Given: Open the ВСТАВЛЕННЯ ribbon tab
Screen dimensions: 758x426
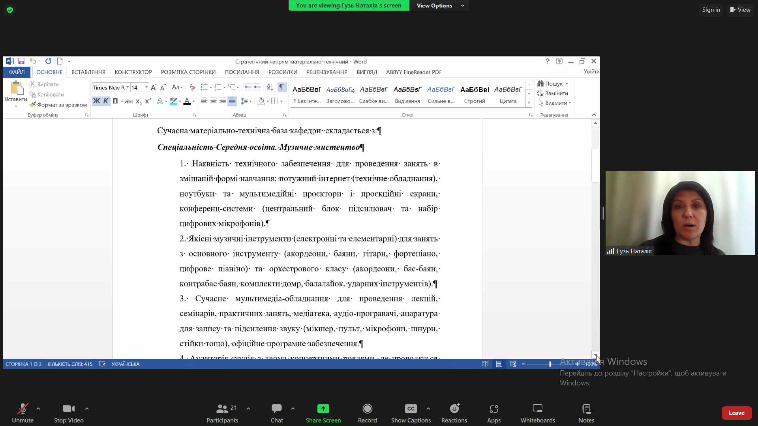Looking at the screenshot, I should point(88,72).
